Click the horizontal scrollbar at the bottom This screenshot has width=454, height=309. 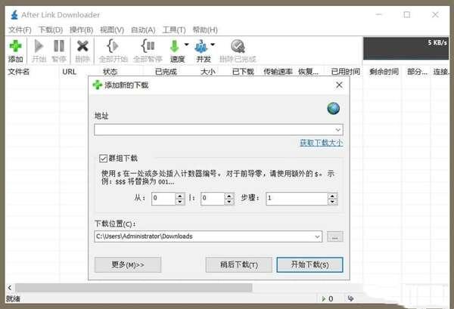pos(151,288)
